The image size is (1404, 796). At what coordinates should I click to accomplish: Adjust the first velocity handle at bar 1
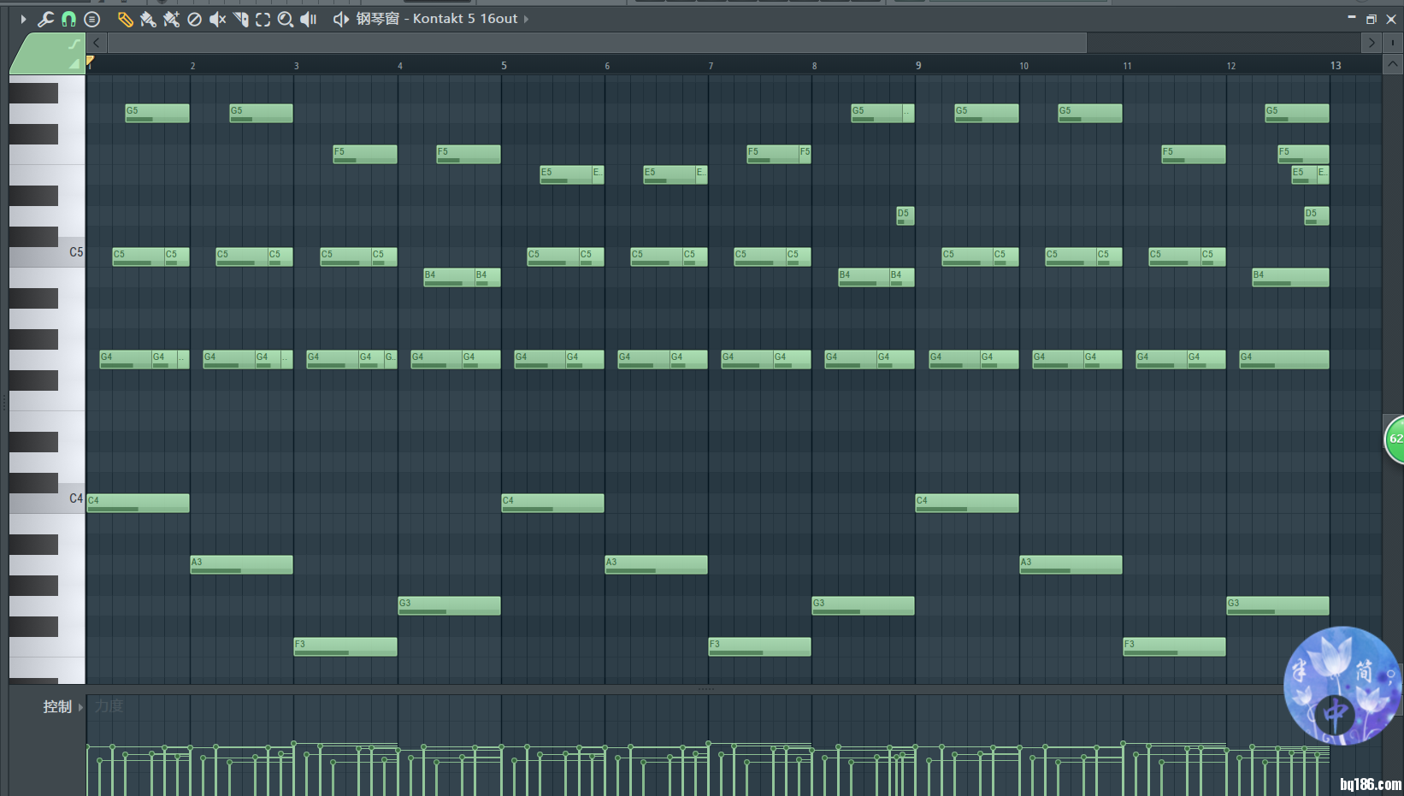[x=87, y=747]
